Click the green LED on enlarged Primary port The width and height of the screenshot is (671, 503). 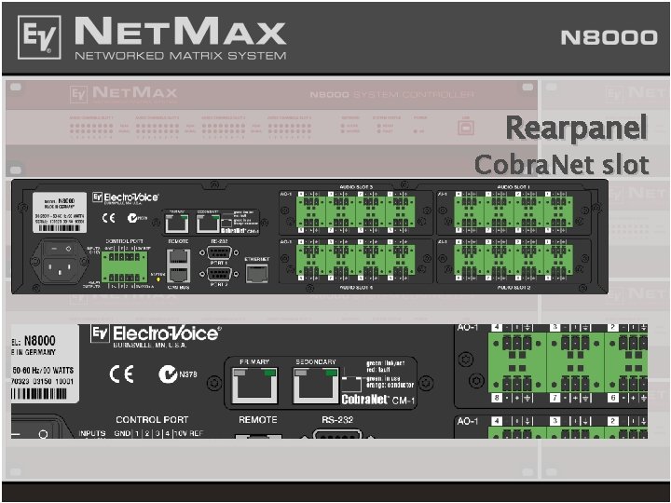269,373
